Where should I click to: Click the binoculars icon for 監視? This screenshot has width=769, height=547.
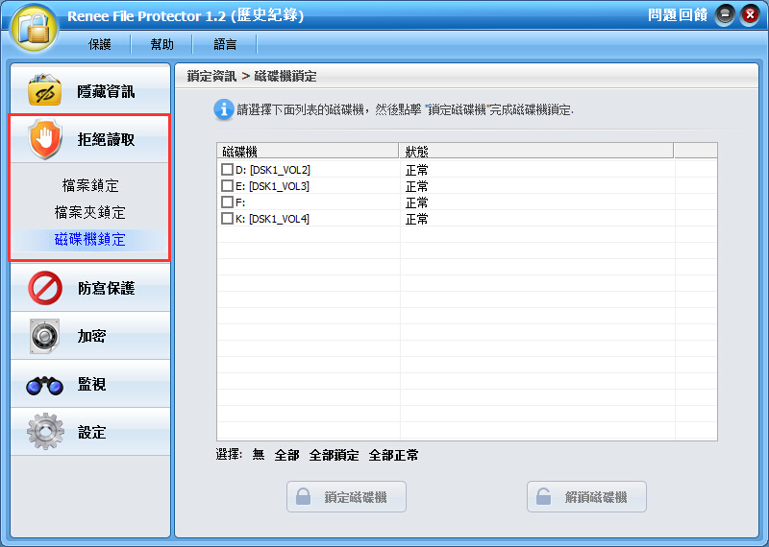point(44,386)
